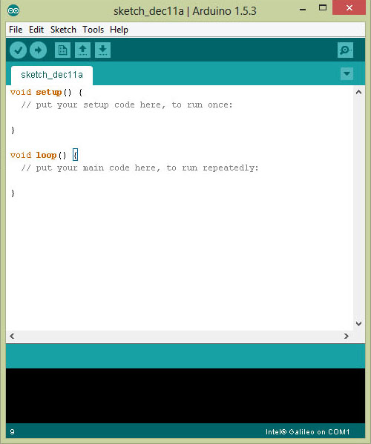This screenshot has height=444, width=371.
Task: Click the Arduino logo in title bar
Action: coord(13,11)
